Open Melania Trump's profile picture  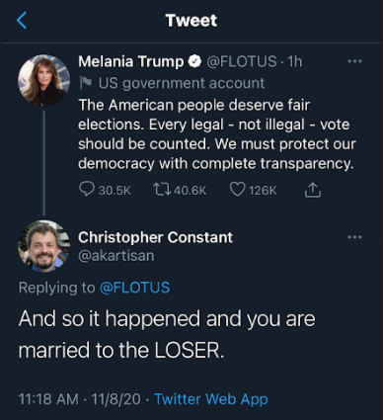43,80
